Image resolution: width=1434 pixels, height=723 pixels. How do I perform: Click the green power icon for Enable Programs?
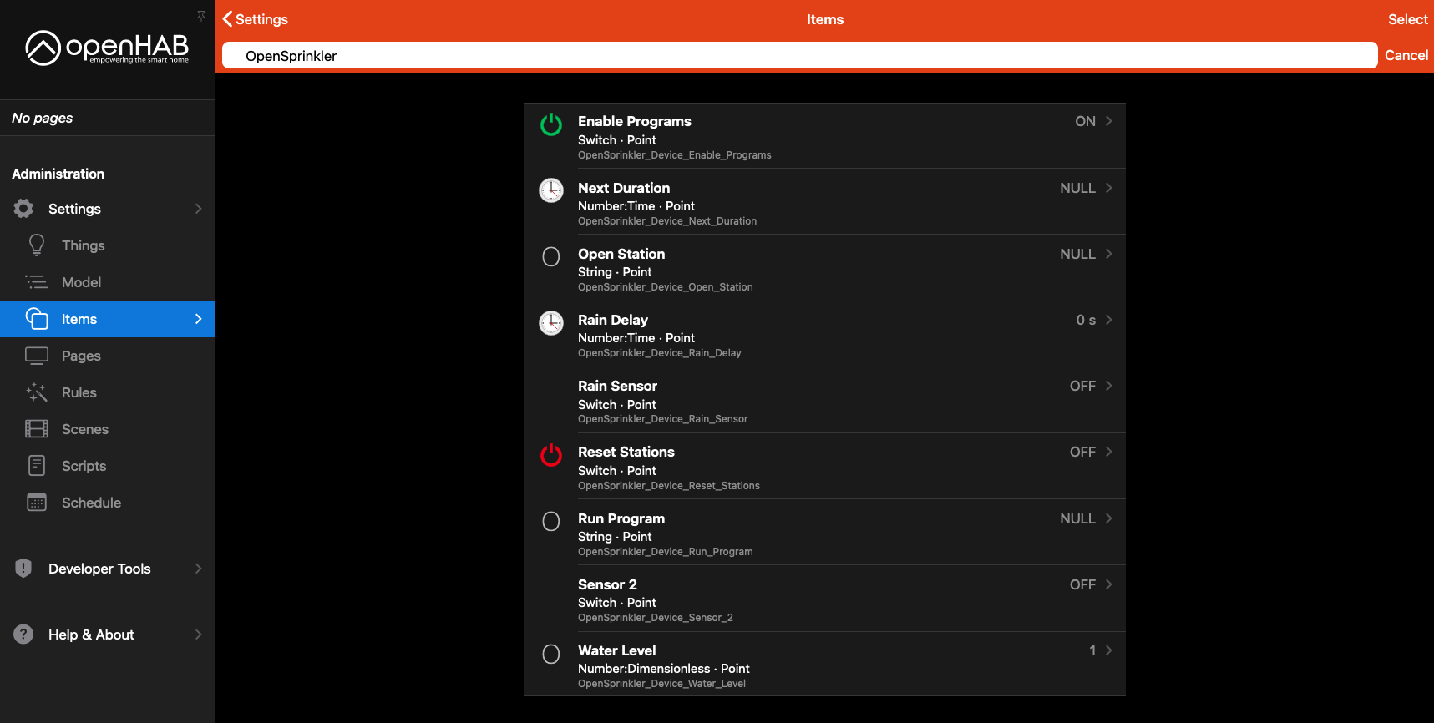click(x=551, y=124)
